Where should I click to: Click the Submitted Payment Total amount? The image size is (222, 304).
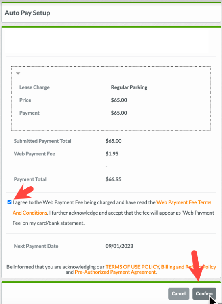(113, 141)
